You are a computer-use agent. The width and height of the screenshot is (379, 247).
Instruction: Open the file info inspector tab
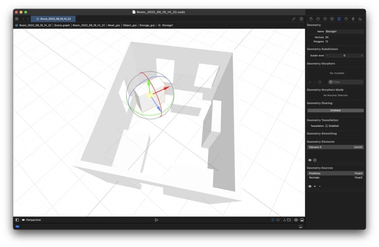point(311,19)
